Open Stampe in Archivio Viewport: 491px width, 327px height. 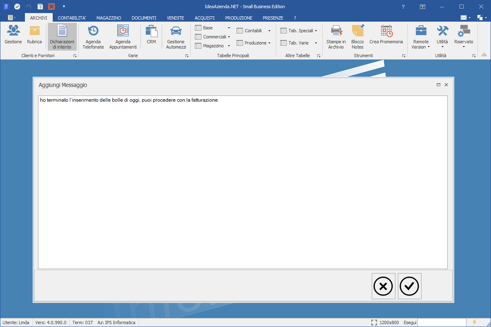[336, 37]
